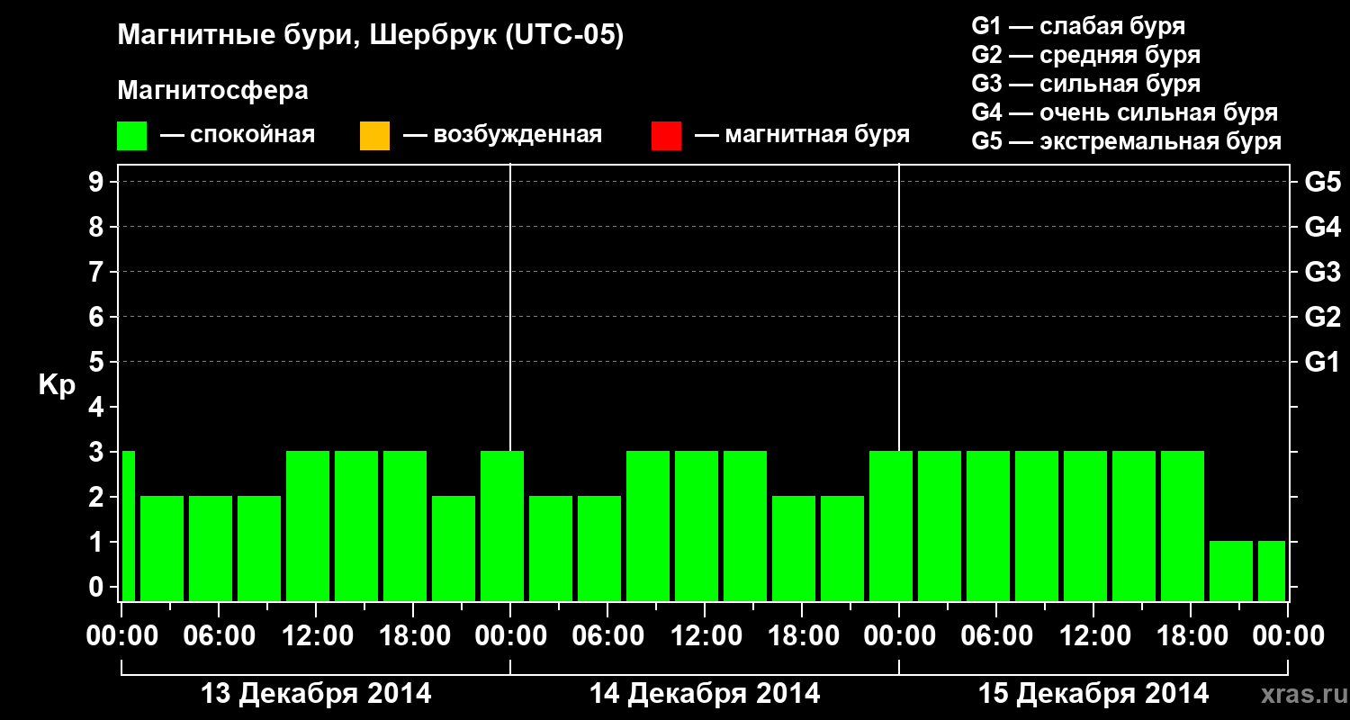Click the green 'спокойная' legend swatch
The image size is (1350, 720).
tap(132, 136)
